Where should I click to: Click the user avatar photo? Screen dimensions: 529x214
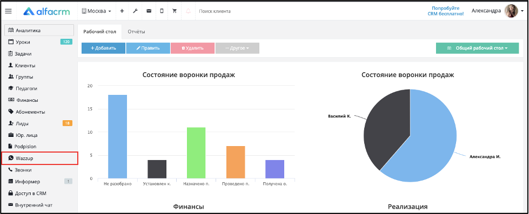pyautogui.click(x=511, y=11)
